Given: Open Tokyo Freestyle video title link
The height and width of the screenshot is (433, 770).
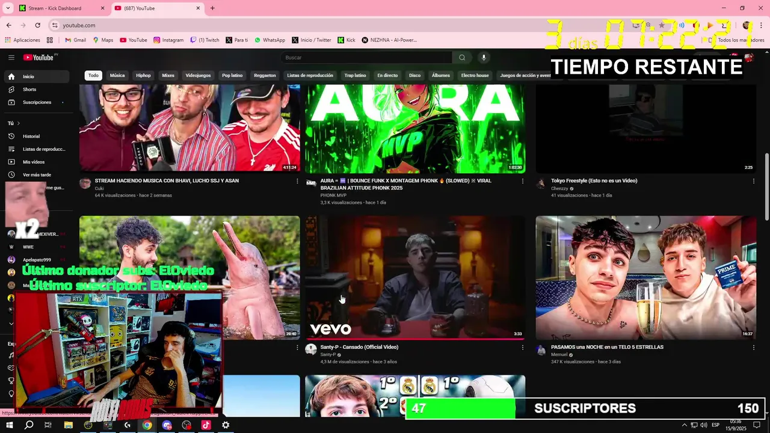Looking at the screenshot, I should 594,180.
